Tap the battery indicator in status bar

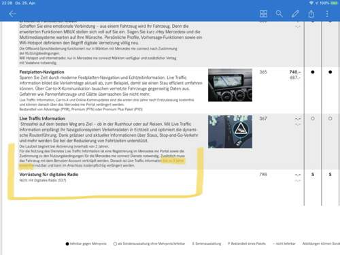(x=334, y=3)
